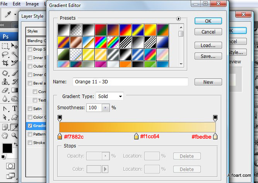The height and width of the screenshot is (183, 258).
Task: Click the Load... button in Gradient Editor
Action: point(208,46)
